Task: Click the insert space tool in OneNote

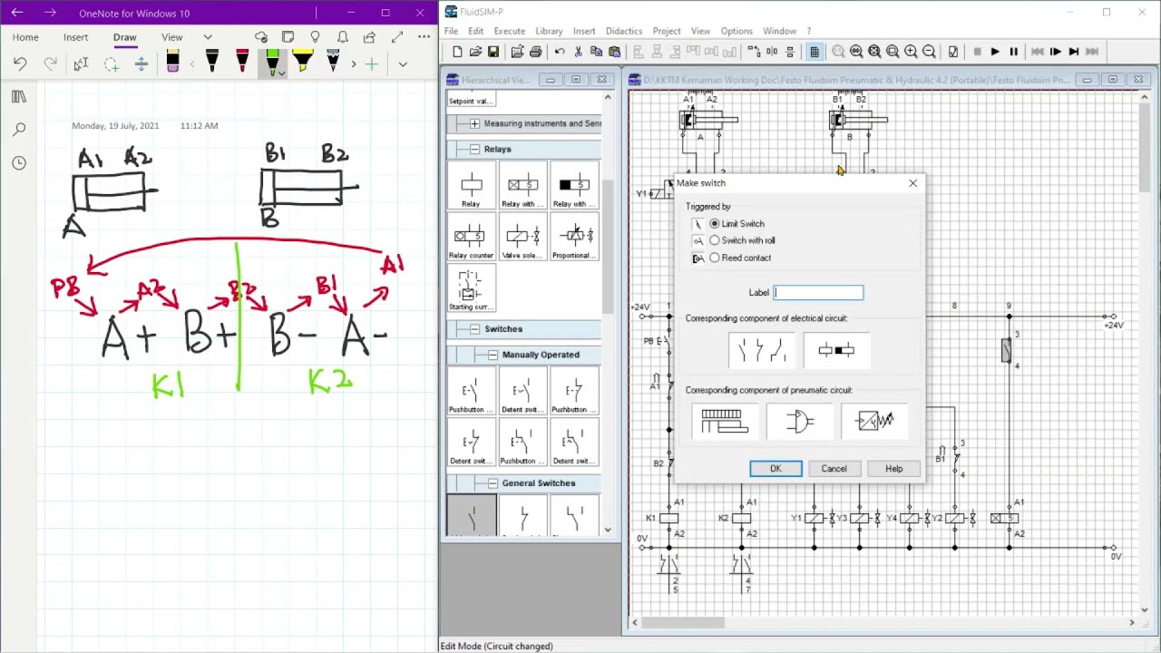Action: 141,63
